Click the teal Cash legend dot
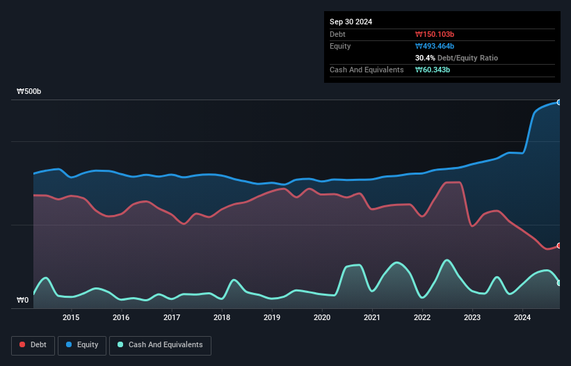571x366 pixels. point(120,344)
